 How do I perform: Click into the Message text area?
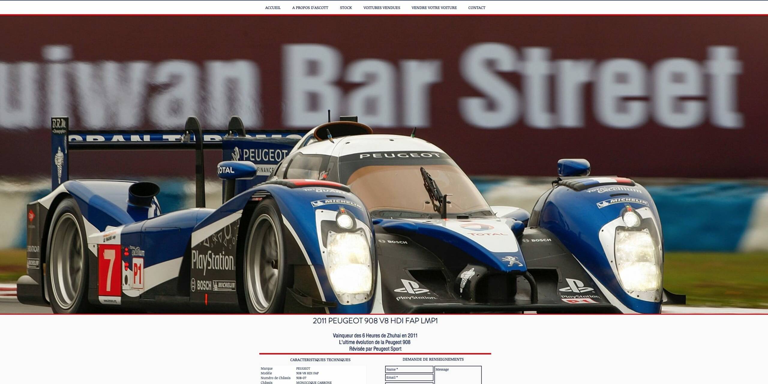(x=458, y=375)
